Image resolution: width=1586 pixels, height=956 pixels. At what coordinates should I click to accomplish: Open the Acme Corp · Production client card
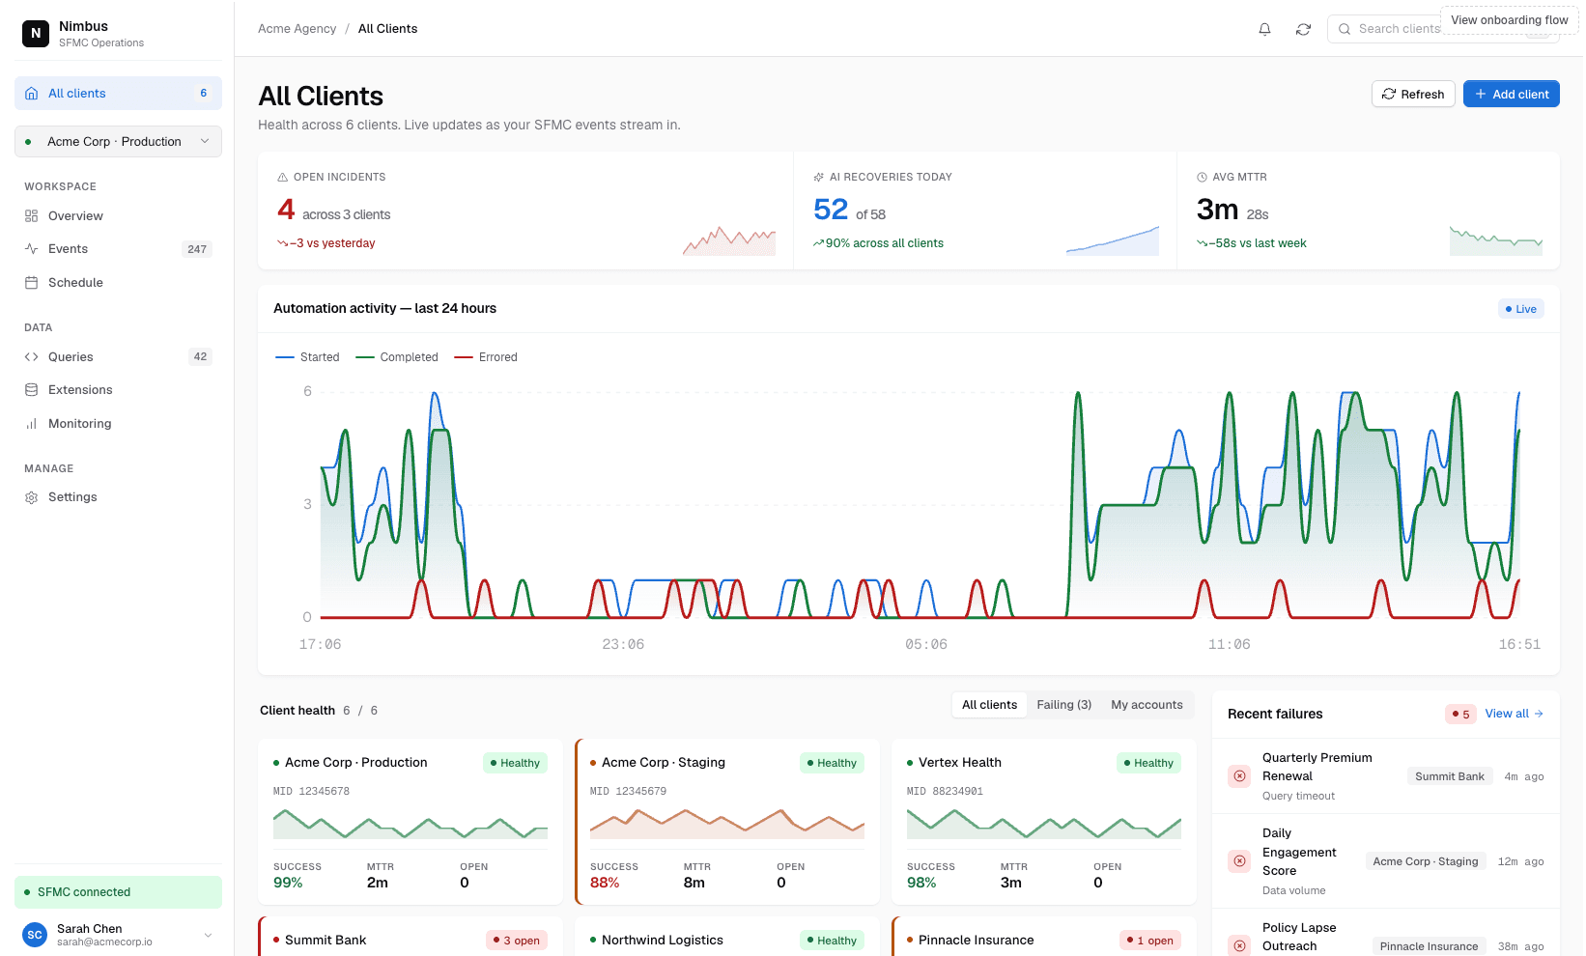coord(411,822)
